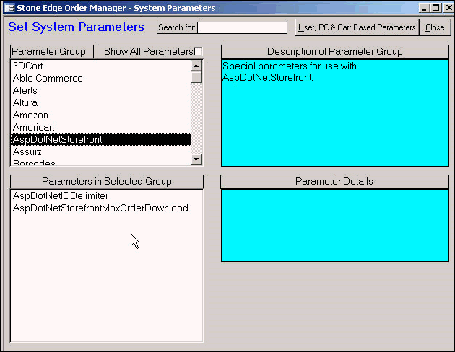Choose the Alerts parameter group

click(100, 90)
